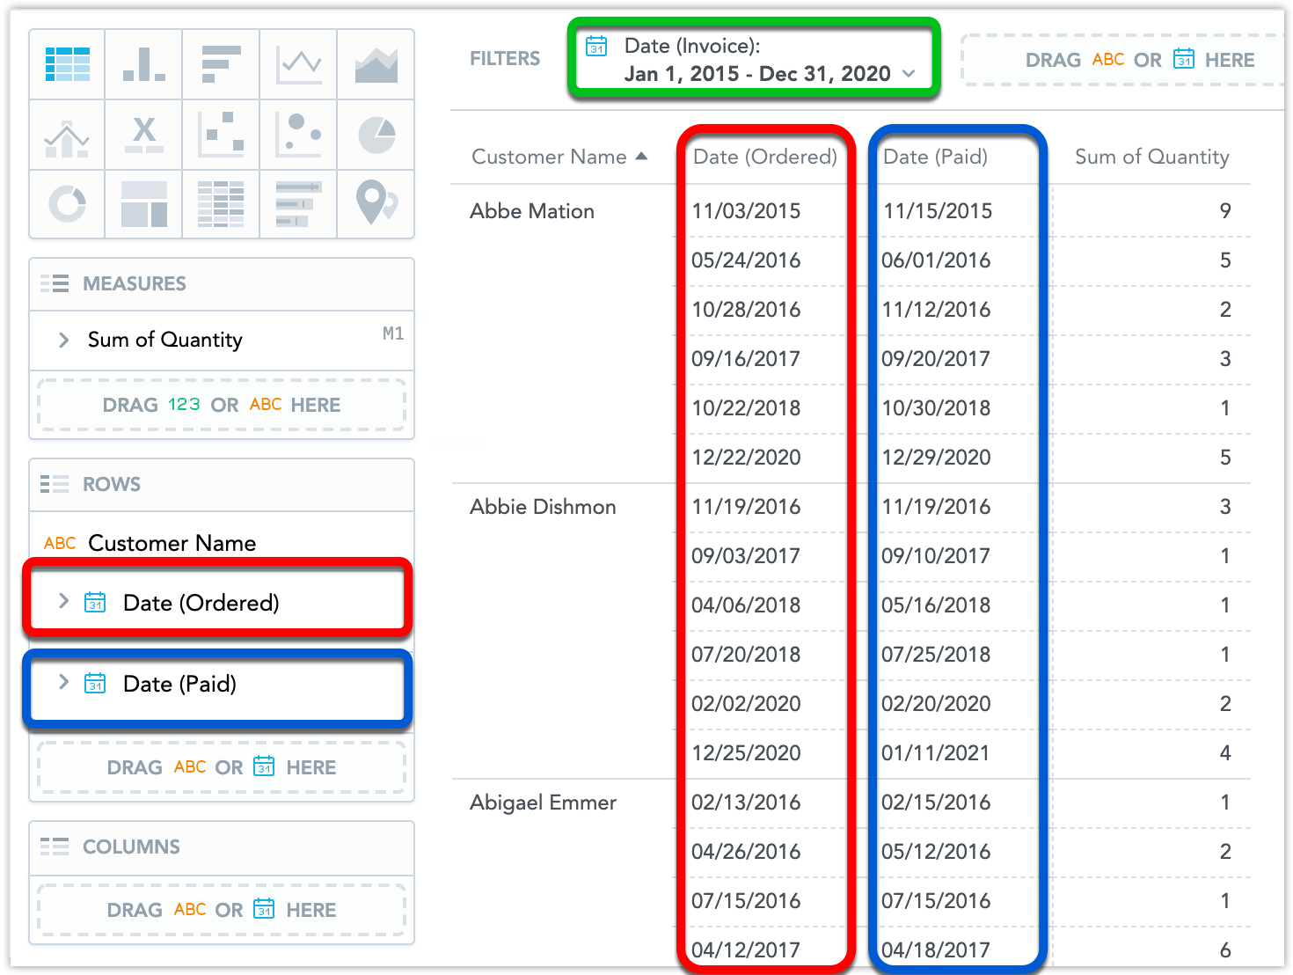This screenshot has width=1293, height=975.
Task: Select the Line chart visualization
Action: 298,64
